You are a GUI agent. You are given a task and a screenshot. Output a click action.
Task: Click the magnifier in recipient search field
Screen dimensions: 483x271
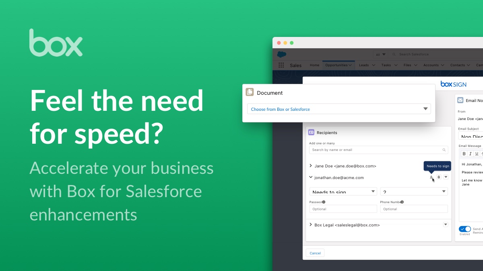pyautogui.click(x=444, y=149)
